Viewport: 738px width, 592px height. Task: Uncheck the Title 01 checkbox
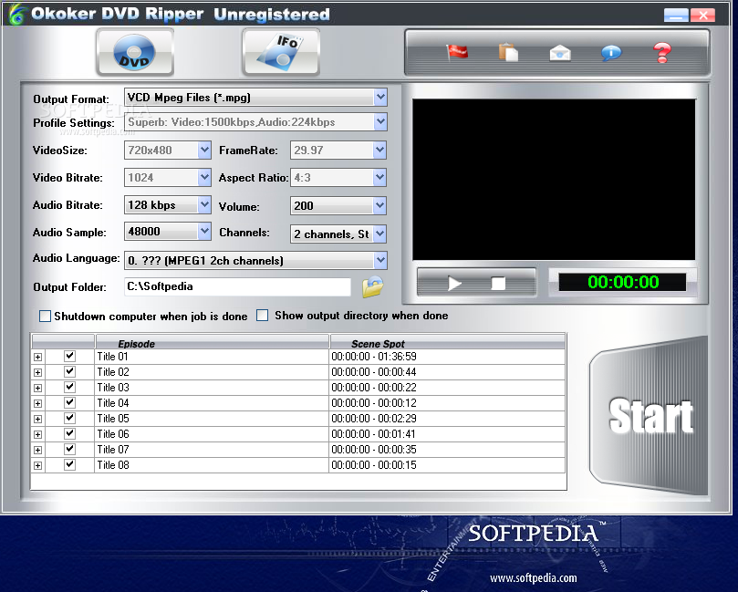pos(69,356)
